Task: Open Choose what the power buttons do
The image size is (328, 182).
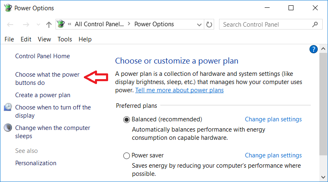Action: click(x=47, y=79)
